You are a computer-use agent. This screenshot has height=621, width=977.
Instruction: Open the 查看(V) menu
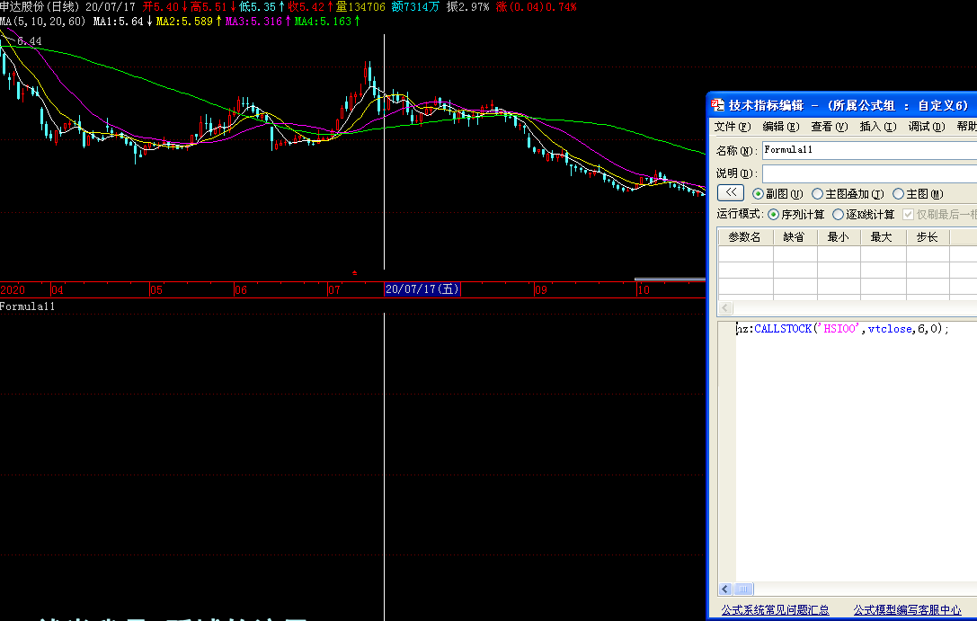point(830,127)
